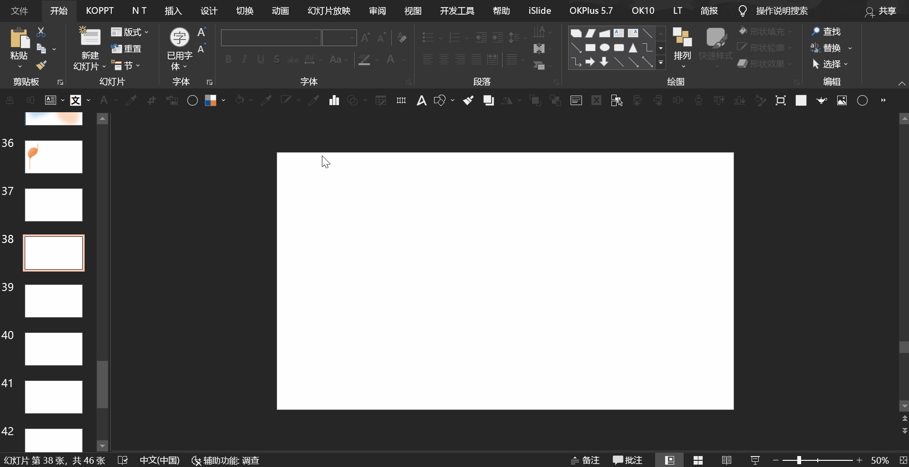Viewport: 909px width, 467px height.
Task: Select slide 40 thumbnail
Action: tap(54, 349)
